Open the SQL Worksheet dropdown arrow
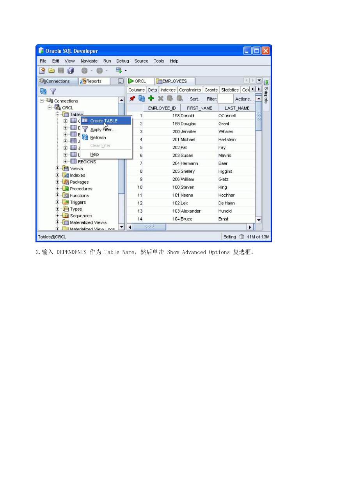 (x=126, y=71)
